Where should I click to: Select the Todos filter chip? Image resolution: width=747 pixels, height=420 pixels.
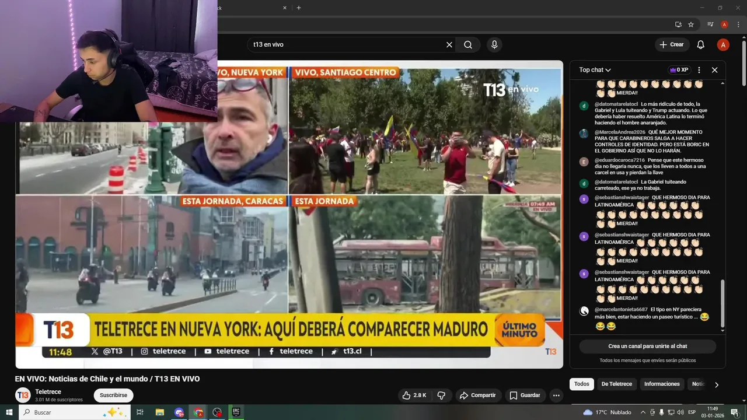pyautogui.click(x=581, y=384)
